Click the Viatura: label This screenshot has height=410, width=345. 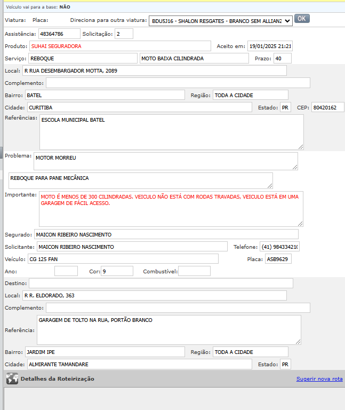(15, 20)
